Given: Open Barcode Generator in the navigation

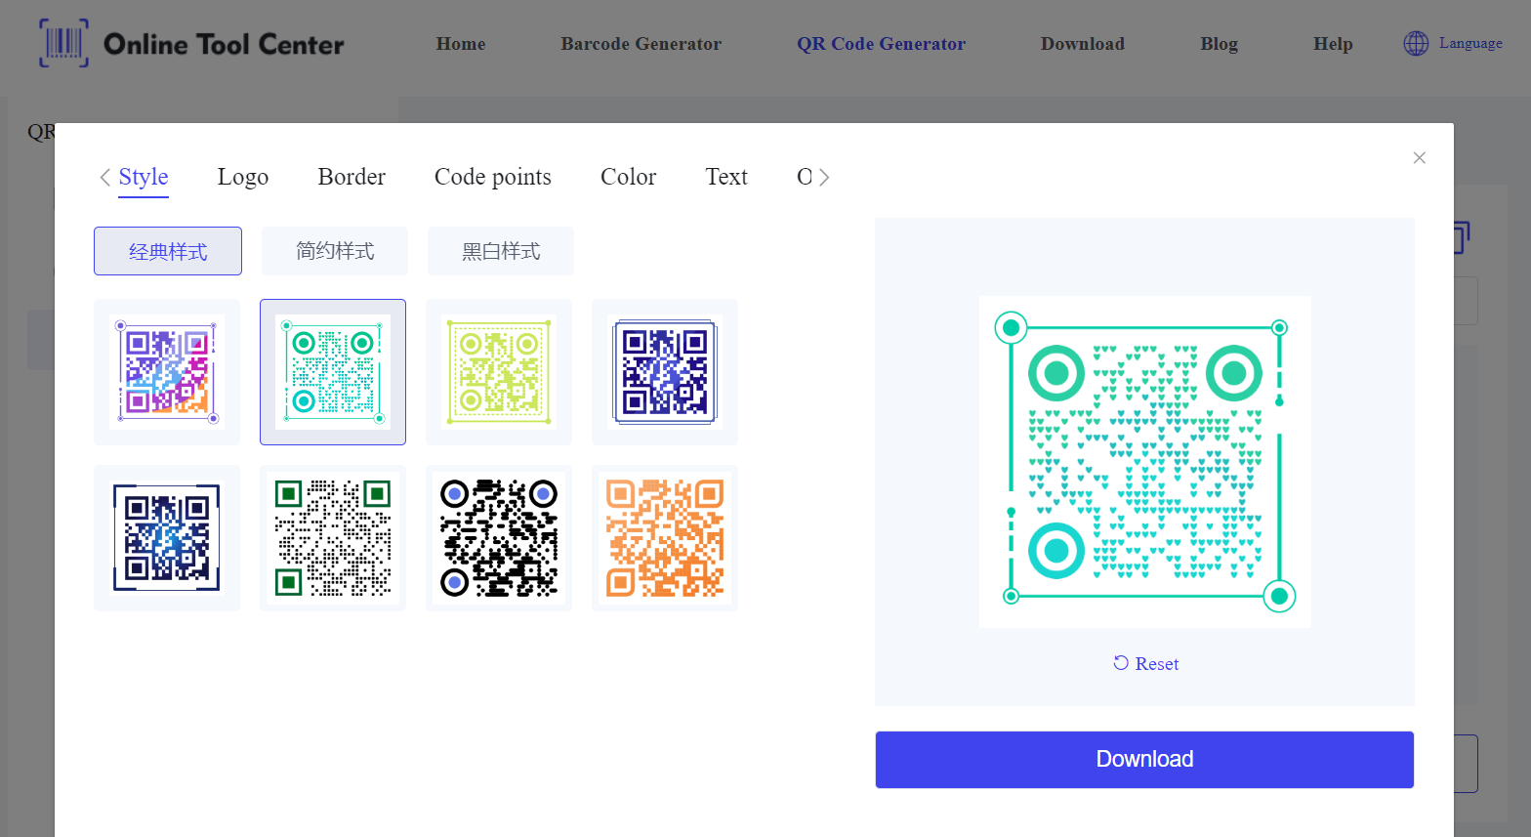Looking at the screenshot, I should tap(641, 44).
